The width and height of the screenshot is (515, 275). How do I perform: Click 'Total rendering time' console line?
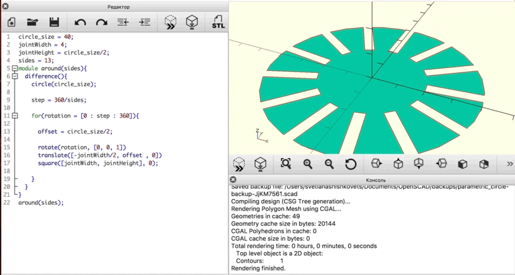(x=304, y=246)
